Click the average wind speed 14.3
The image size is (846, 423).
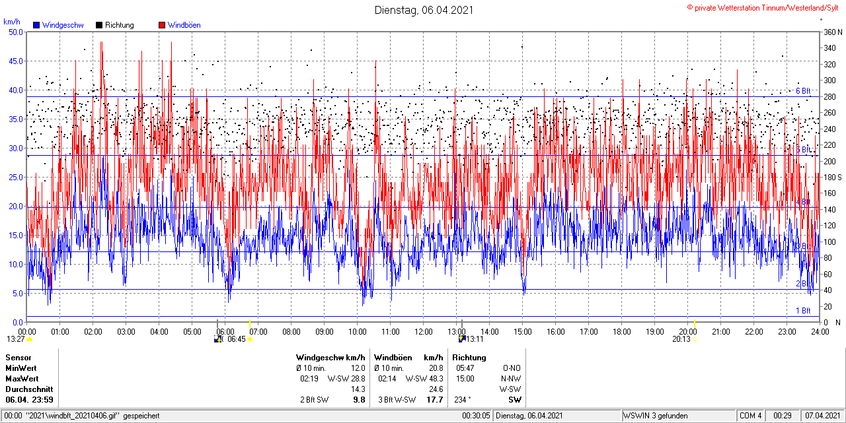pos(358,389)
